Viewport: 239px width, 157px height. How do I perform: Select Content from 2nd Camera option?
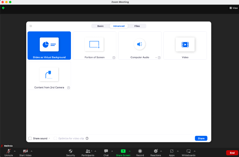[x=49, y=76]
